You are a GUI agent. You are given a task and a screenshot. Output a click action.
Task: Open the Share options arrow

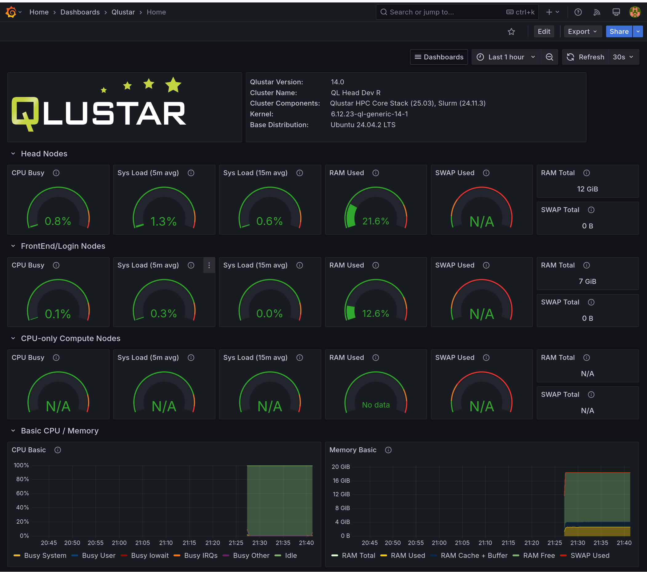coord(638,31)
